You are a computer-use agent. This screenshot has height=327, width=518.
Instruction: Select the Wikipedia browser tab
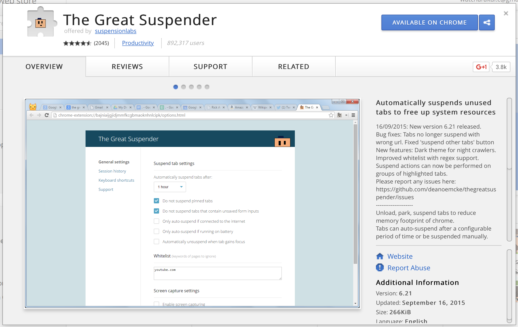(x=263, y=107)
